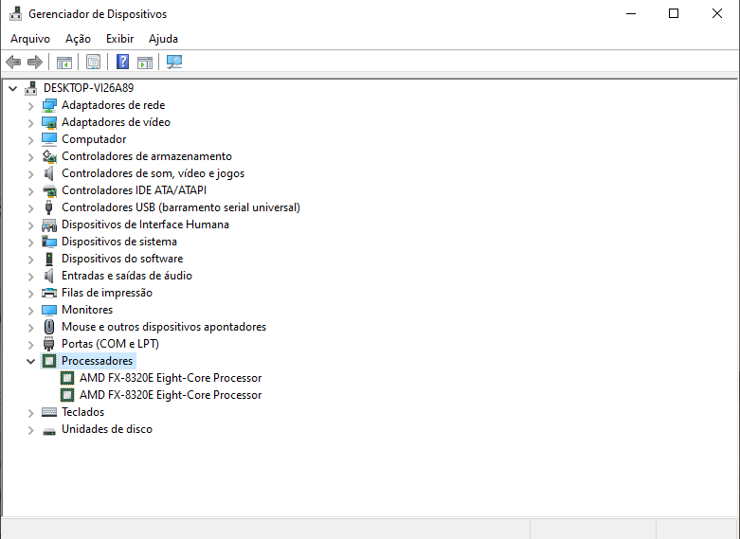This screenshot has width=740, height=539.
Task: Click the Adaptadores de rede icon
Action: click(x=49, y=105)
